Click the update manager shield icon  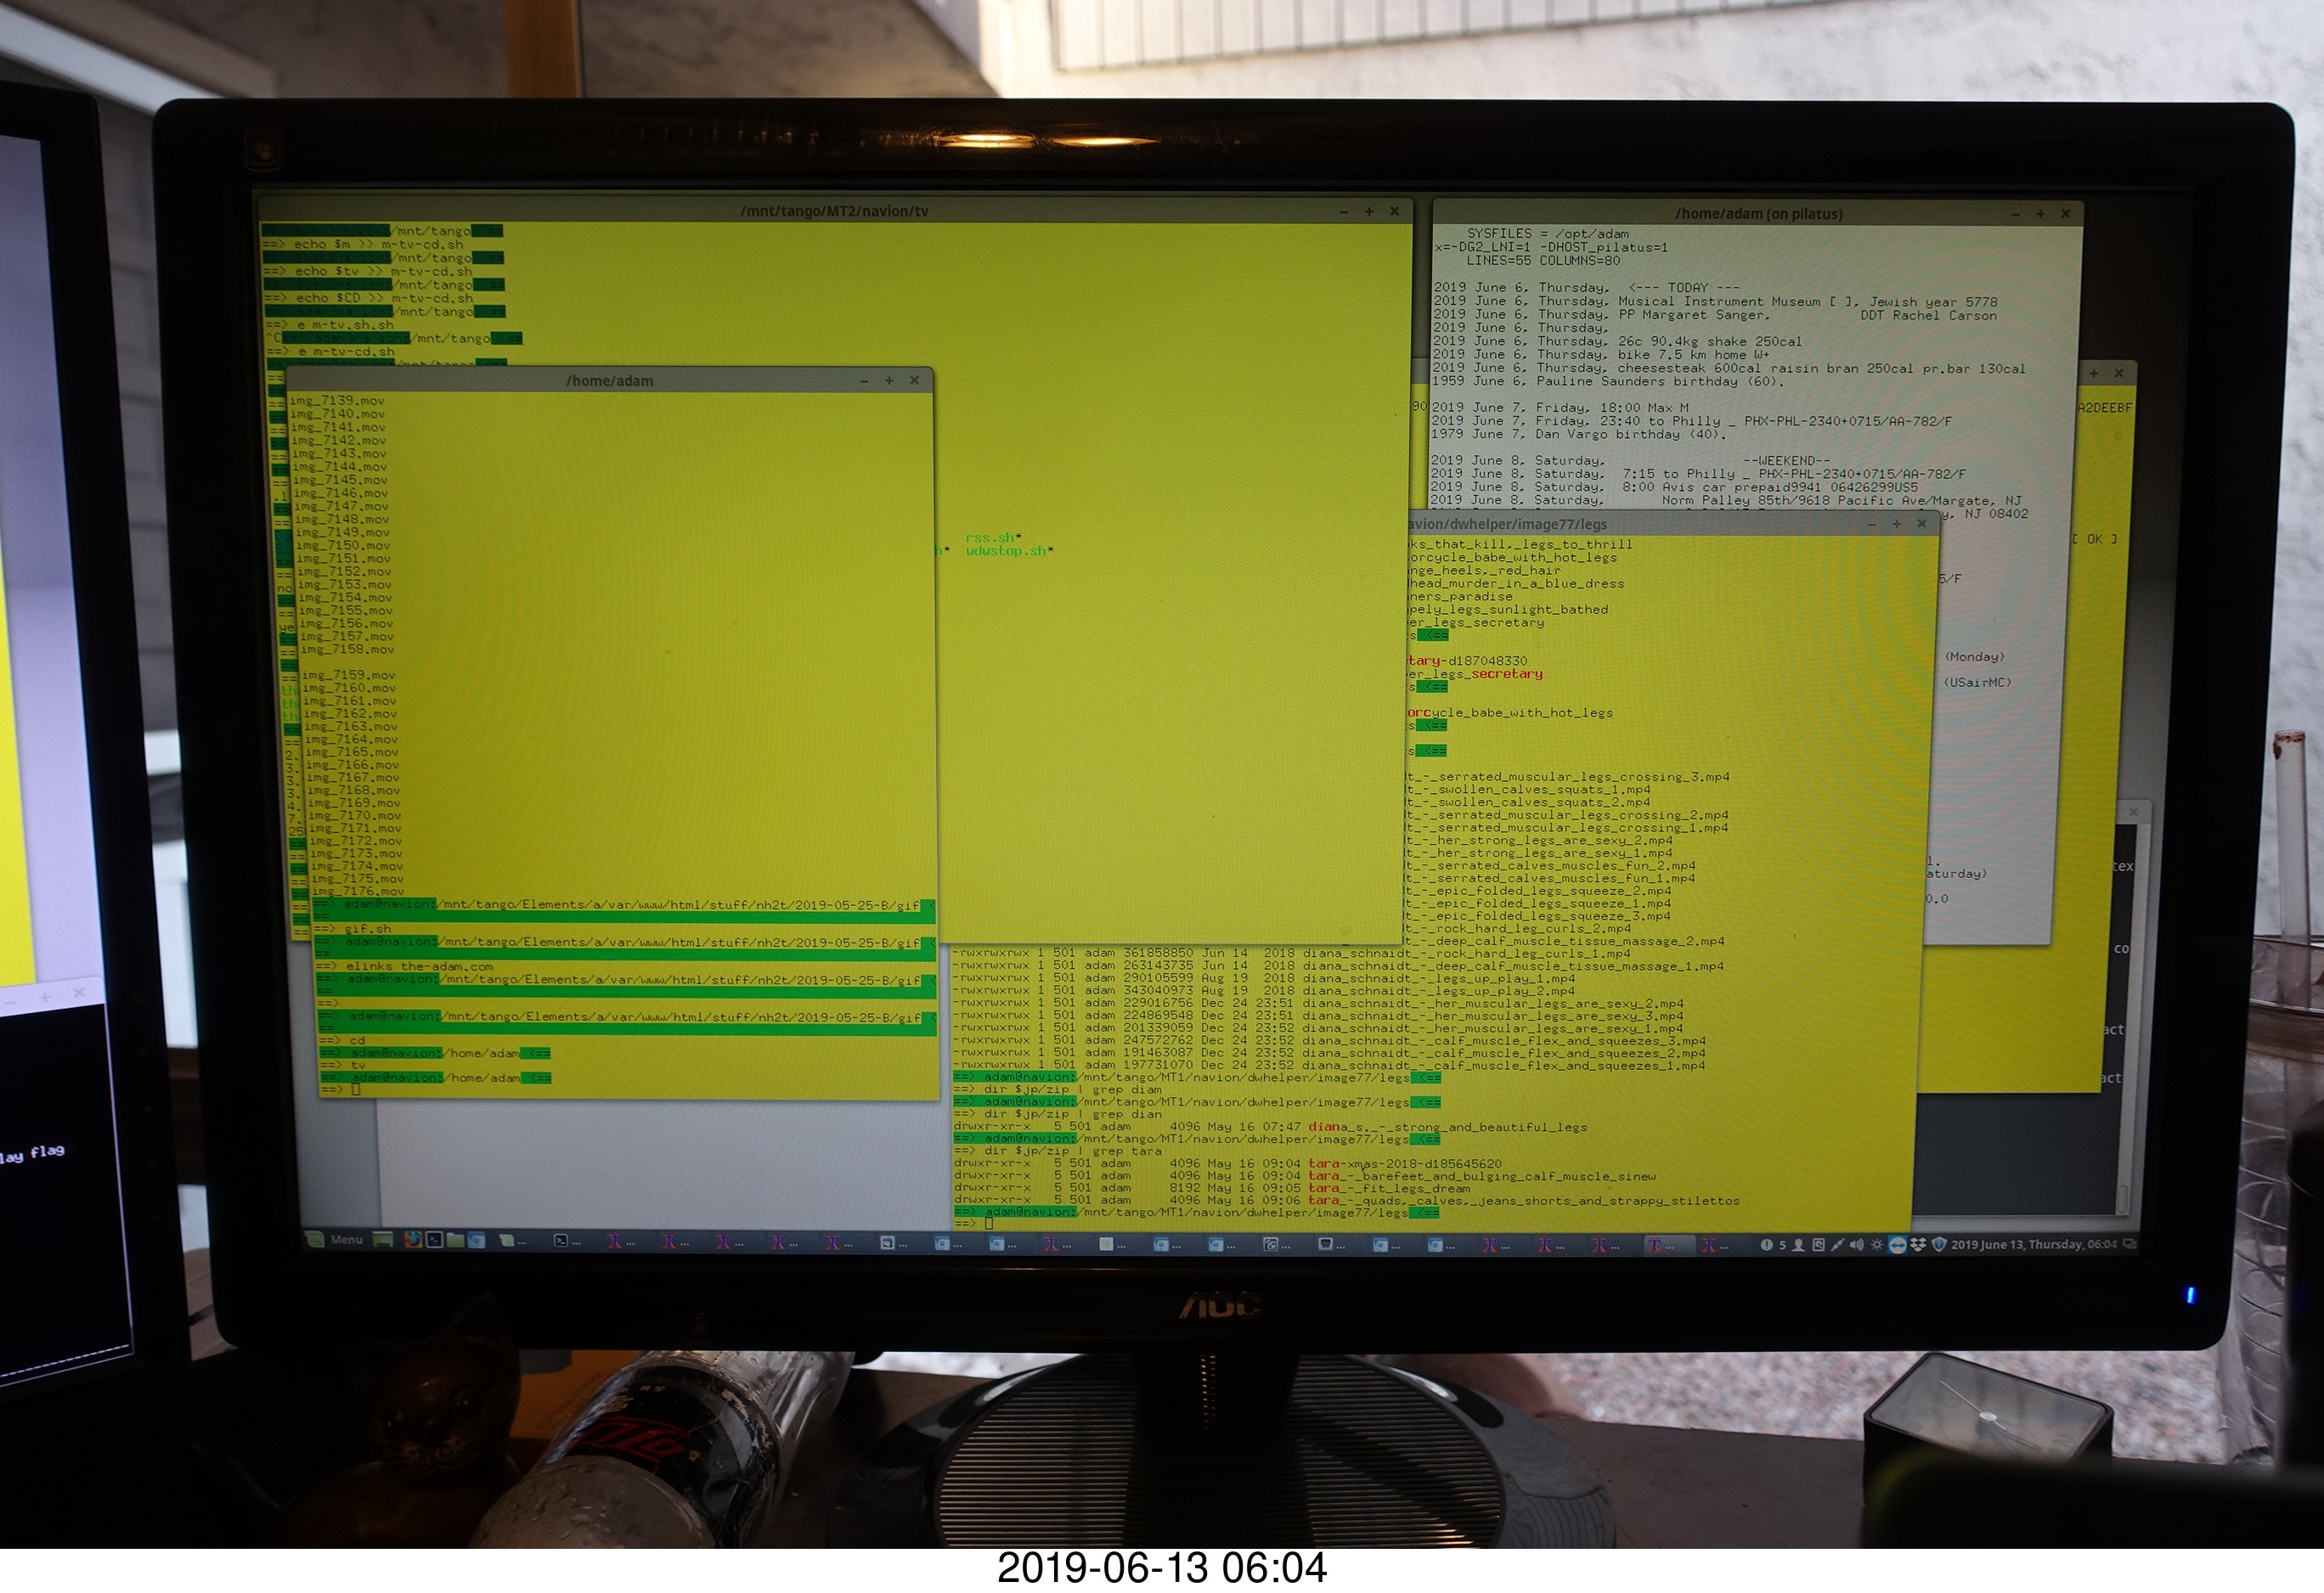[1939, 1245]
